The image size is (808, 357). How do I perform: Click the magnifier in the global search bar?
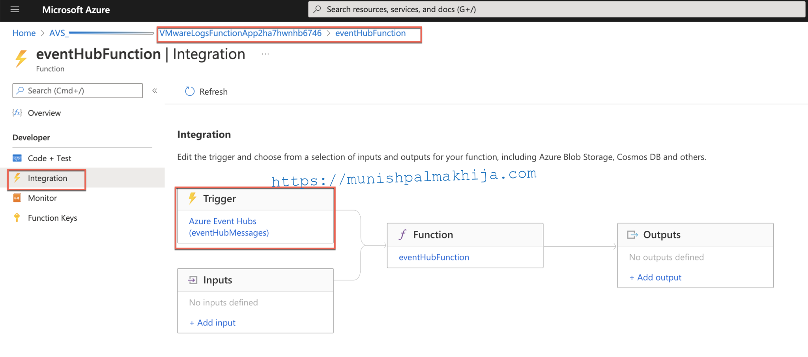pyautogui.click(x=318, y=9)
